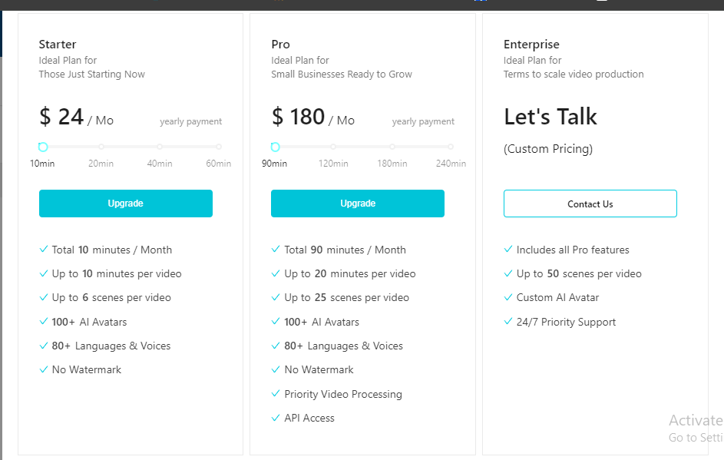Click the Pro slider handle at 90min
This screenshot has height=460, width=724.
(x=275, y=147)
